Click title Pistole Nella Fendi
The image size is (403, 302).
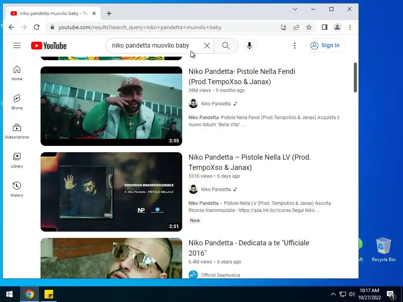coord(242,77)
